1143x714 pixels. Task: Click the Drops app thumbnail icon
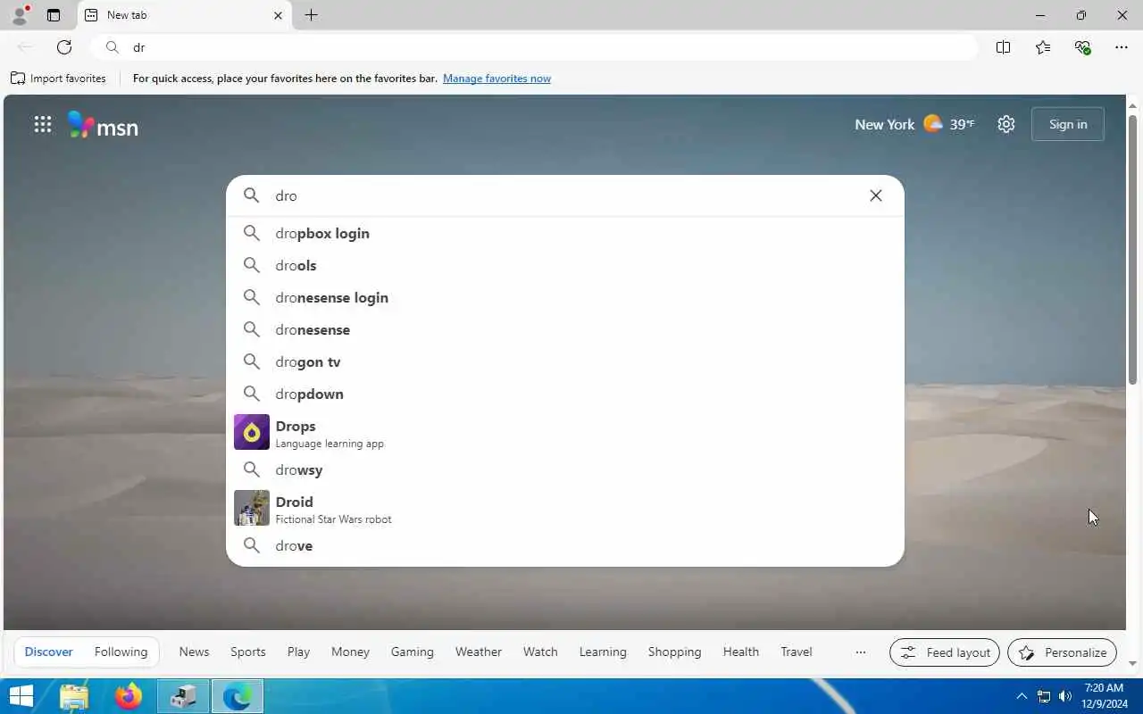[x=252, y=432]
